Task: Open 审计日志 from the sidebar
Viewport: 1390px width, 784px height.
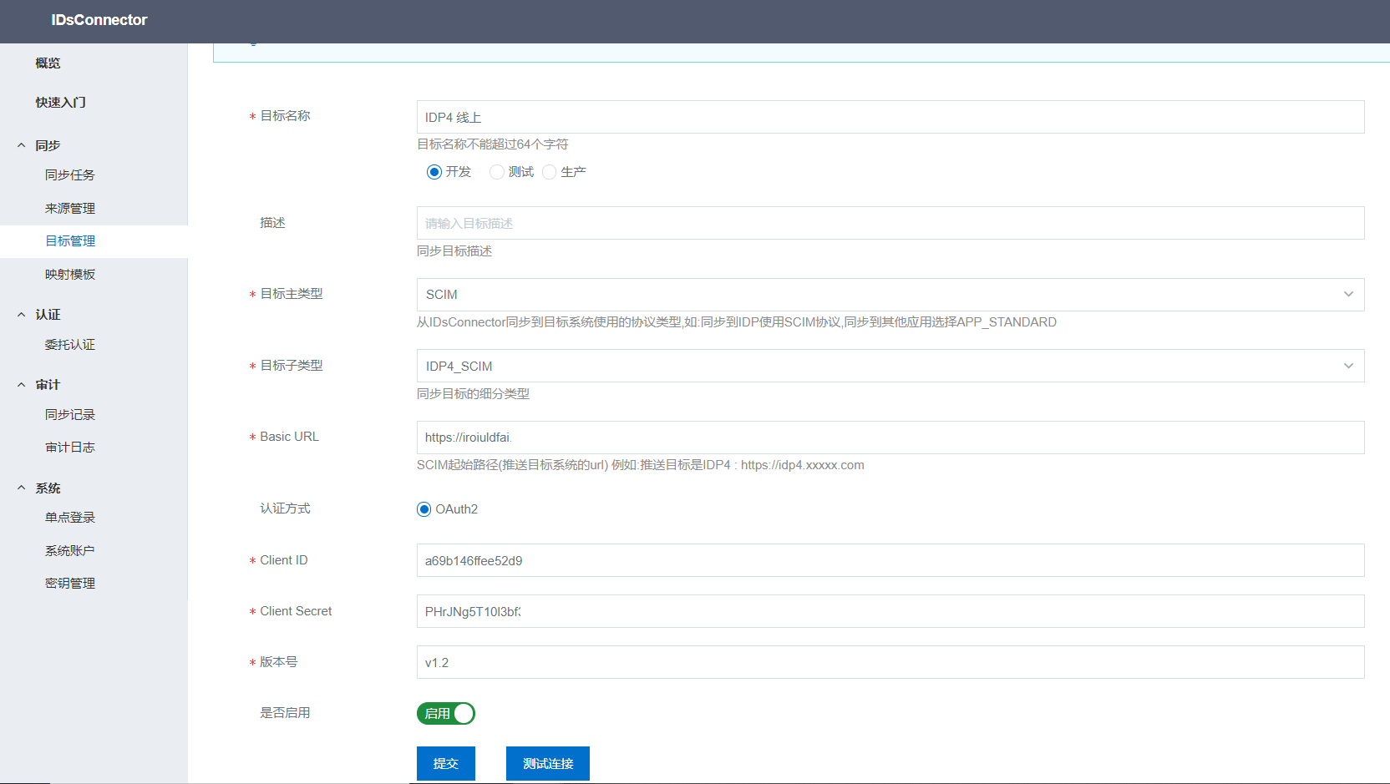Action: point(70,448)
